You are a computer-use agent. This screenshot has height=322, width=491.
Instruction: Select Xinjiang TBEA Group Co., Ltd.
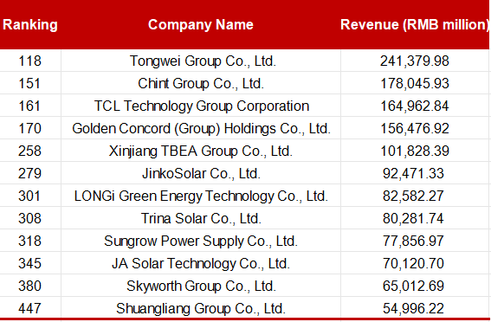[x=201, y=151]
